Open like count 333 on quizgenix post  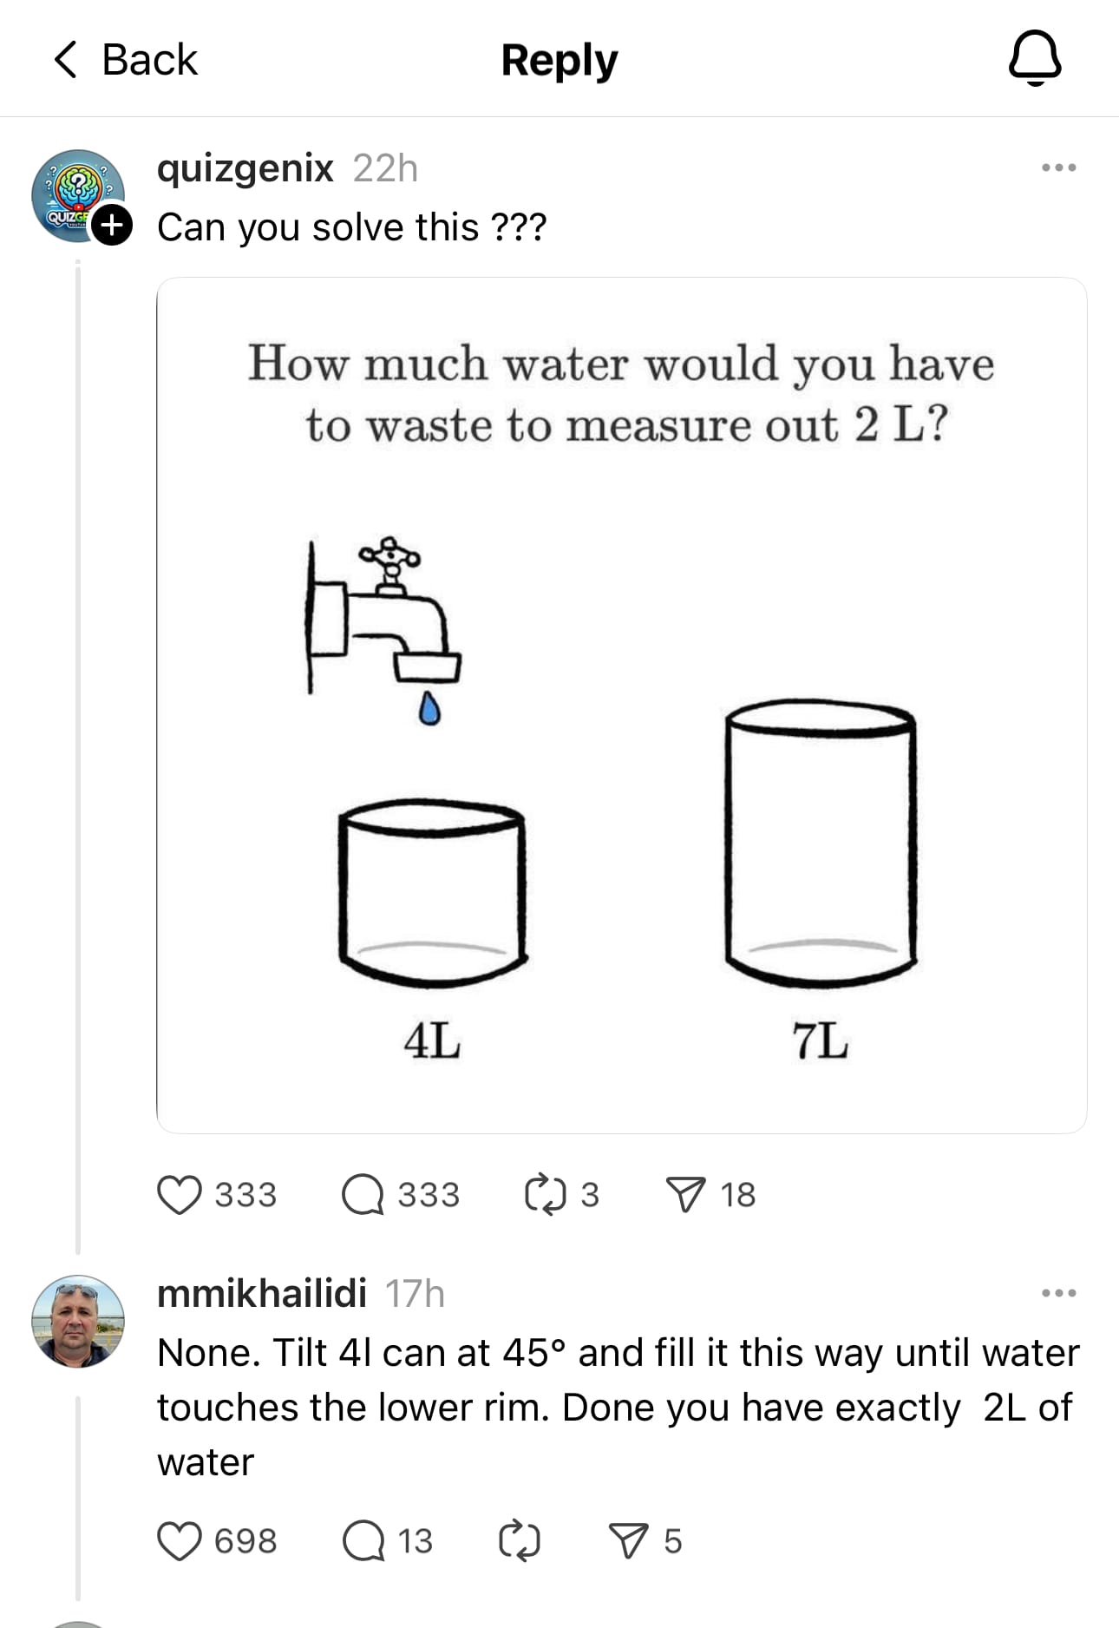[245, 1195]
